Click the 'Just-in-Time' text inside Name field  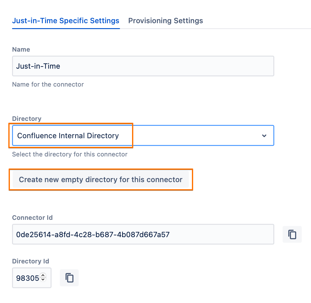click(x=38, y=66)
